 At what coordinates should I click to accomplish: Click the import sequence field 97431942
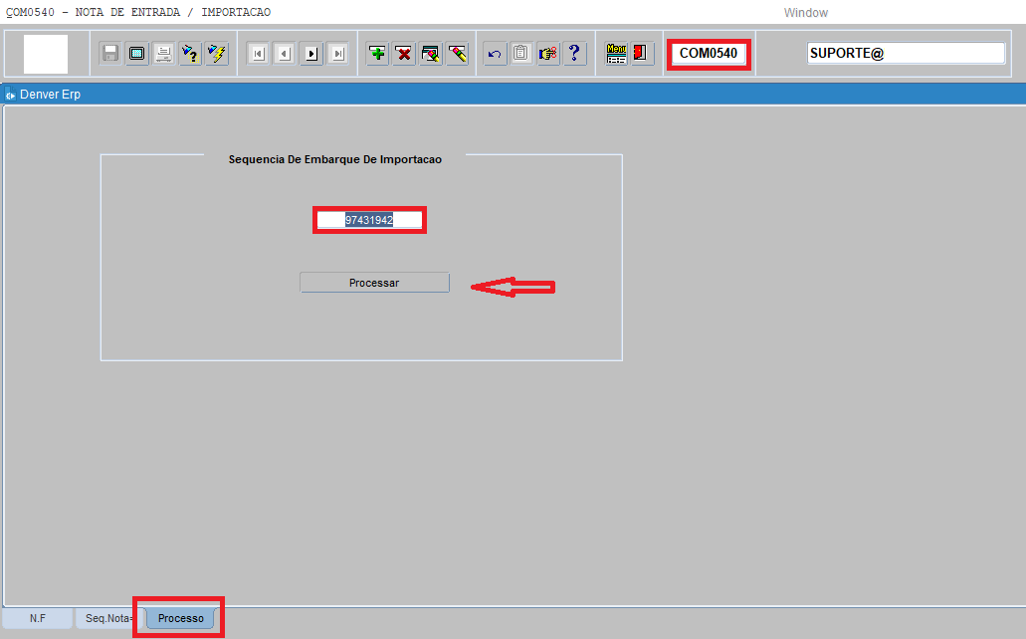point(369,220)
